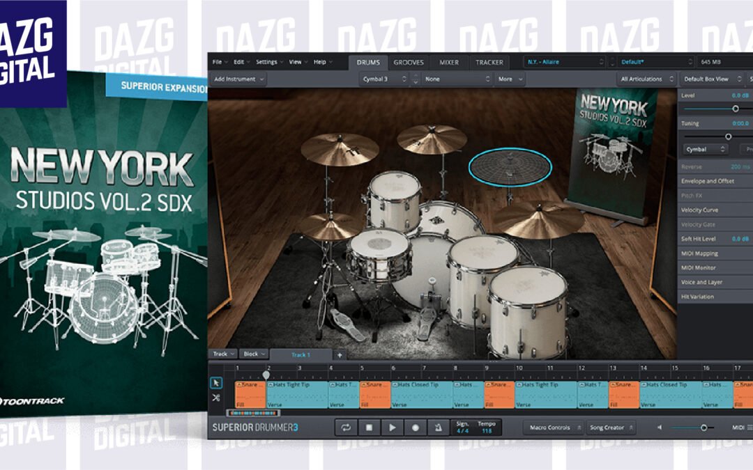Add a new track with plus button

click(340, 355)
